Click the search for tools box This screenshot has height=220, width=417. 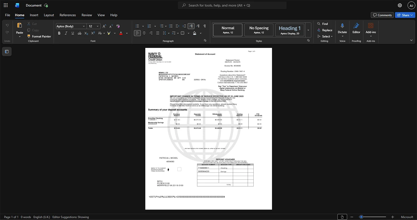click(x=232, y=5)
